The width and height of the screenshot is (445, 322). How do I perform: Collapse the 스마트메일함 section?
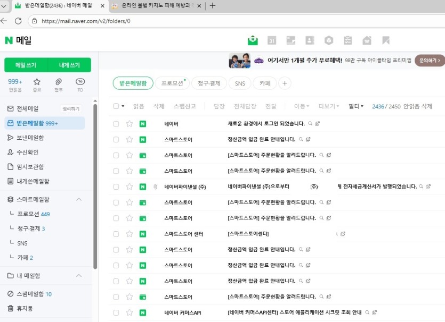click(79, 199)
